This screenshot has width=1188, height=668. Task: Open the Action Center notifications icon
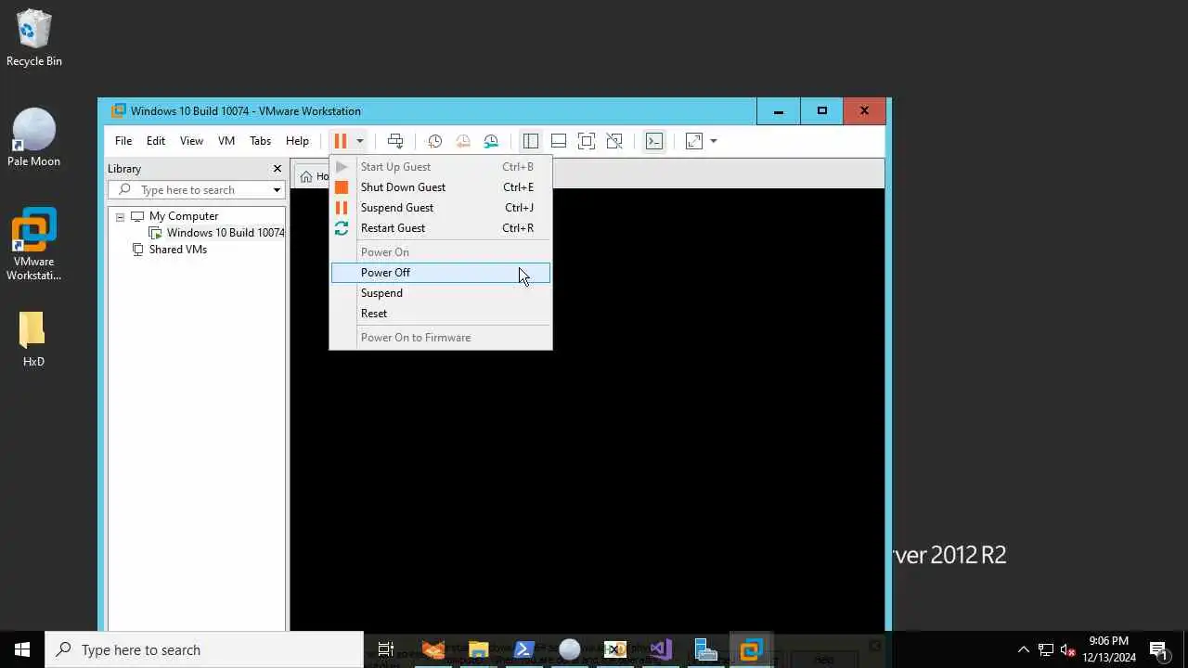(1158, 649)
